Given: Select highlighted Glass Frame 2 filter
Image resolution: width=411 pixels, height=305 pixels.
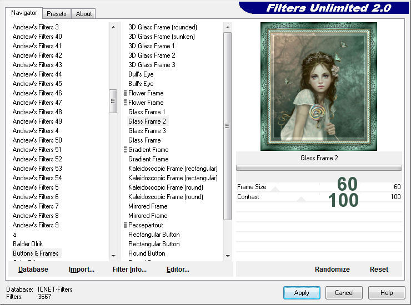Looking at the screenshot, I should pyautogui.click(x=147, y=121).
